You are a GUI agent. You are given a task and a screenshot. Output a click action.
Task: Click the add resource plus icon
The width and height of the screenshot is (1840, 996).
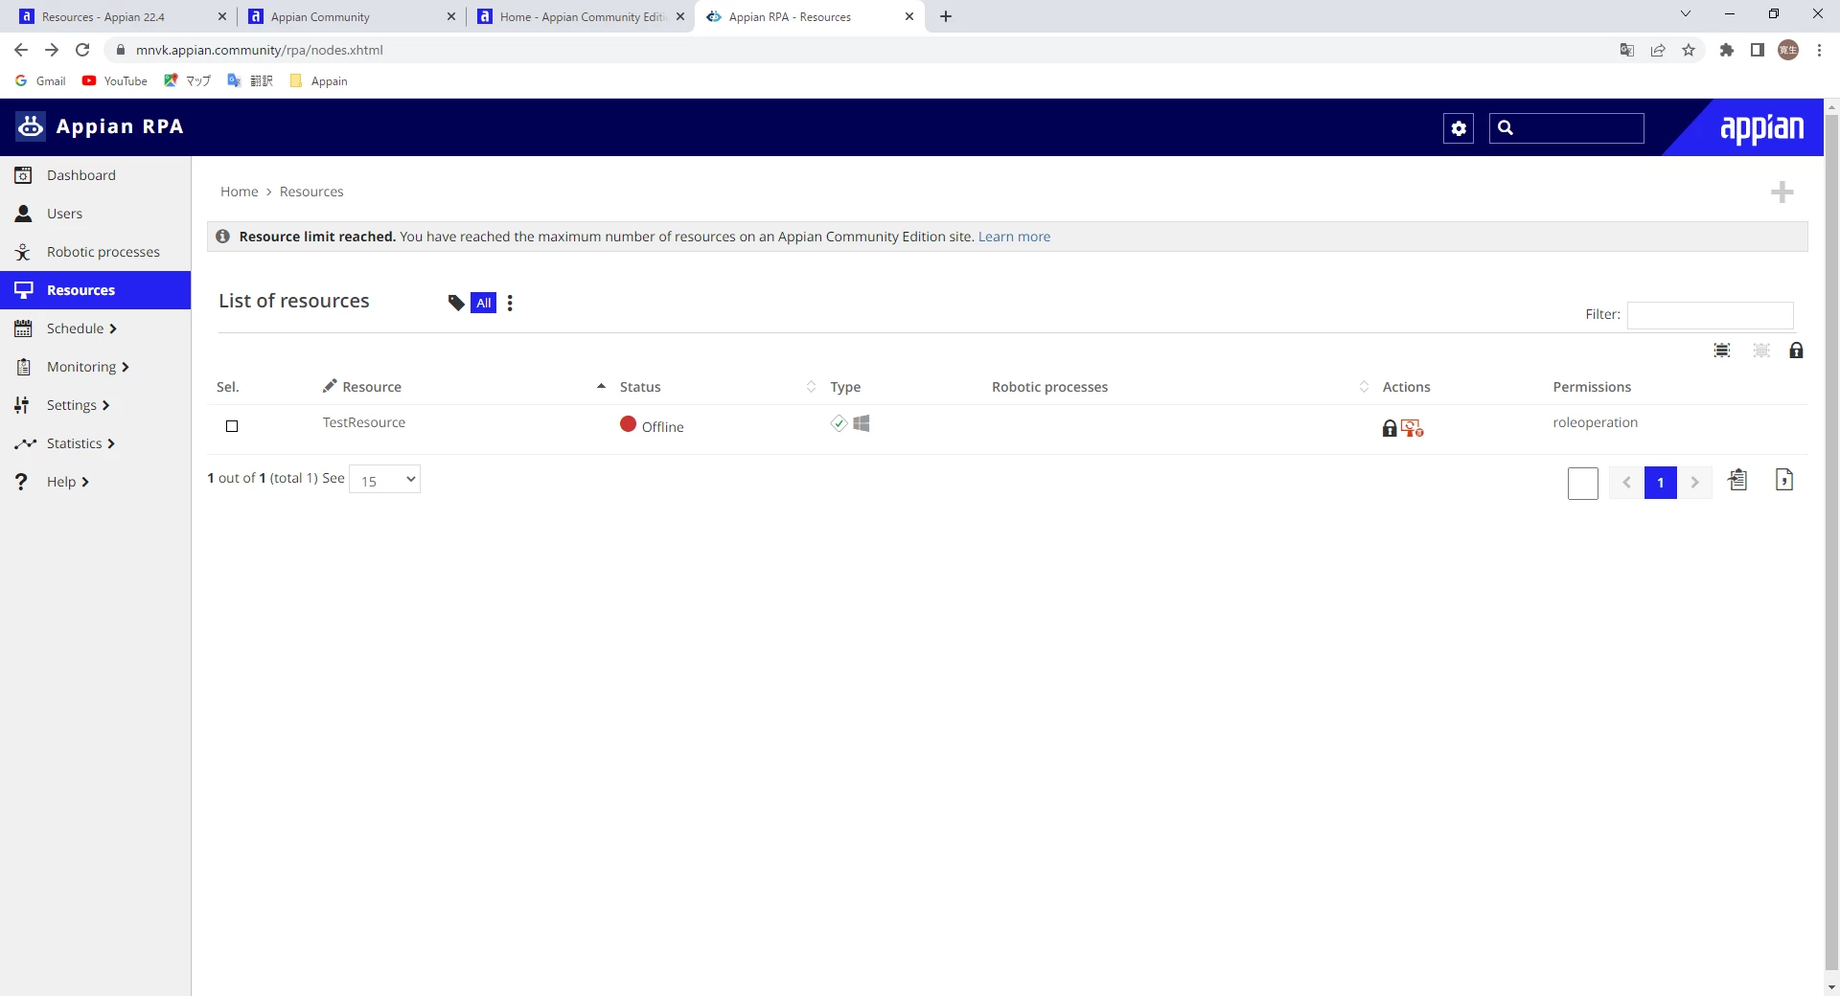tap(1782, 192)
